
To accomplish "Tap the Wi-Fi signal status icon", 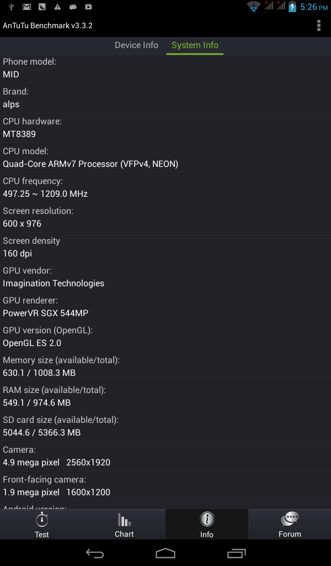I will point(254,7).
